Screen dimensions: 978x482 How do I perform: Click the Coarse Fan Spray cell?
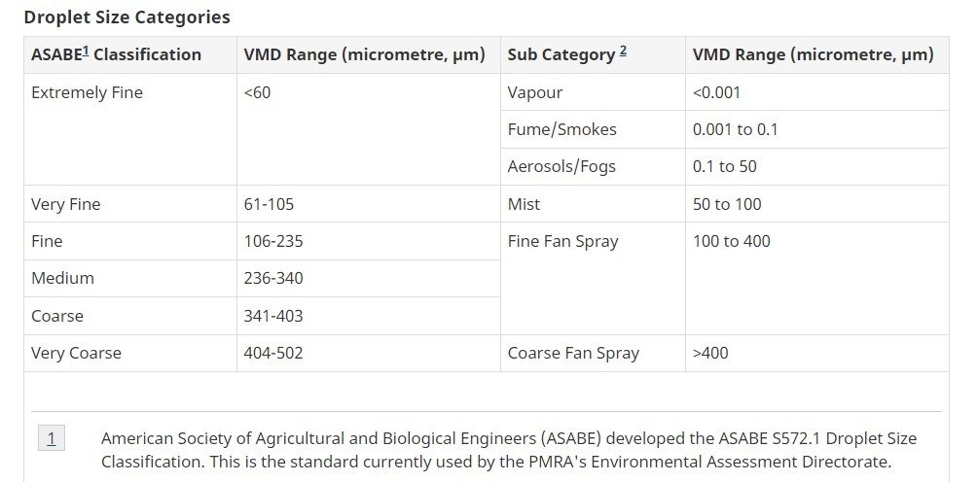pos(593,353)
